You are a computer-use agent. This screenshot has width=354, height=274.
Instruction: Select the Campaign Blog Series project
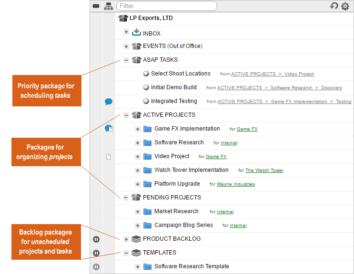click(183, 225)
